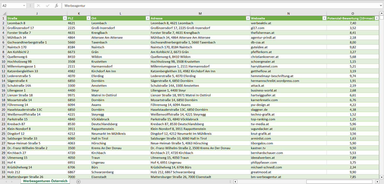The height and width of the screenshot is (184, 384).
Task: Add a new sheet with the plus icon
Action: 78,182
